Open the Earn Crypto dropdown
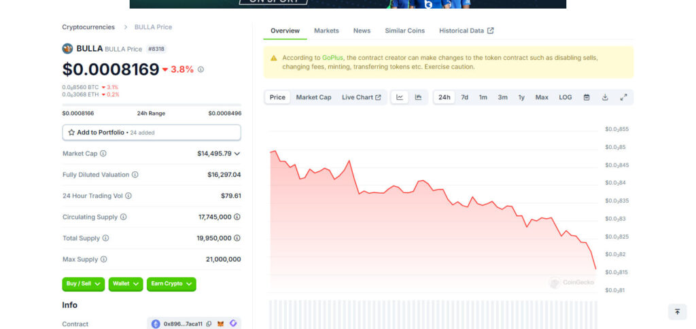Image resolution: width=696 pixels, height=329 pixels. coord(171,284)
